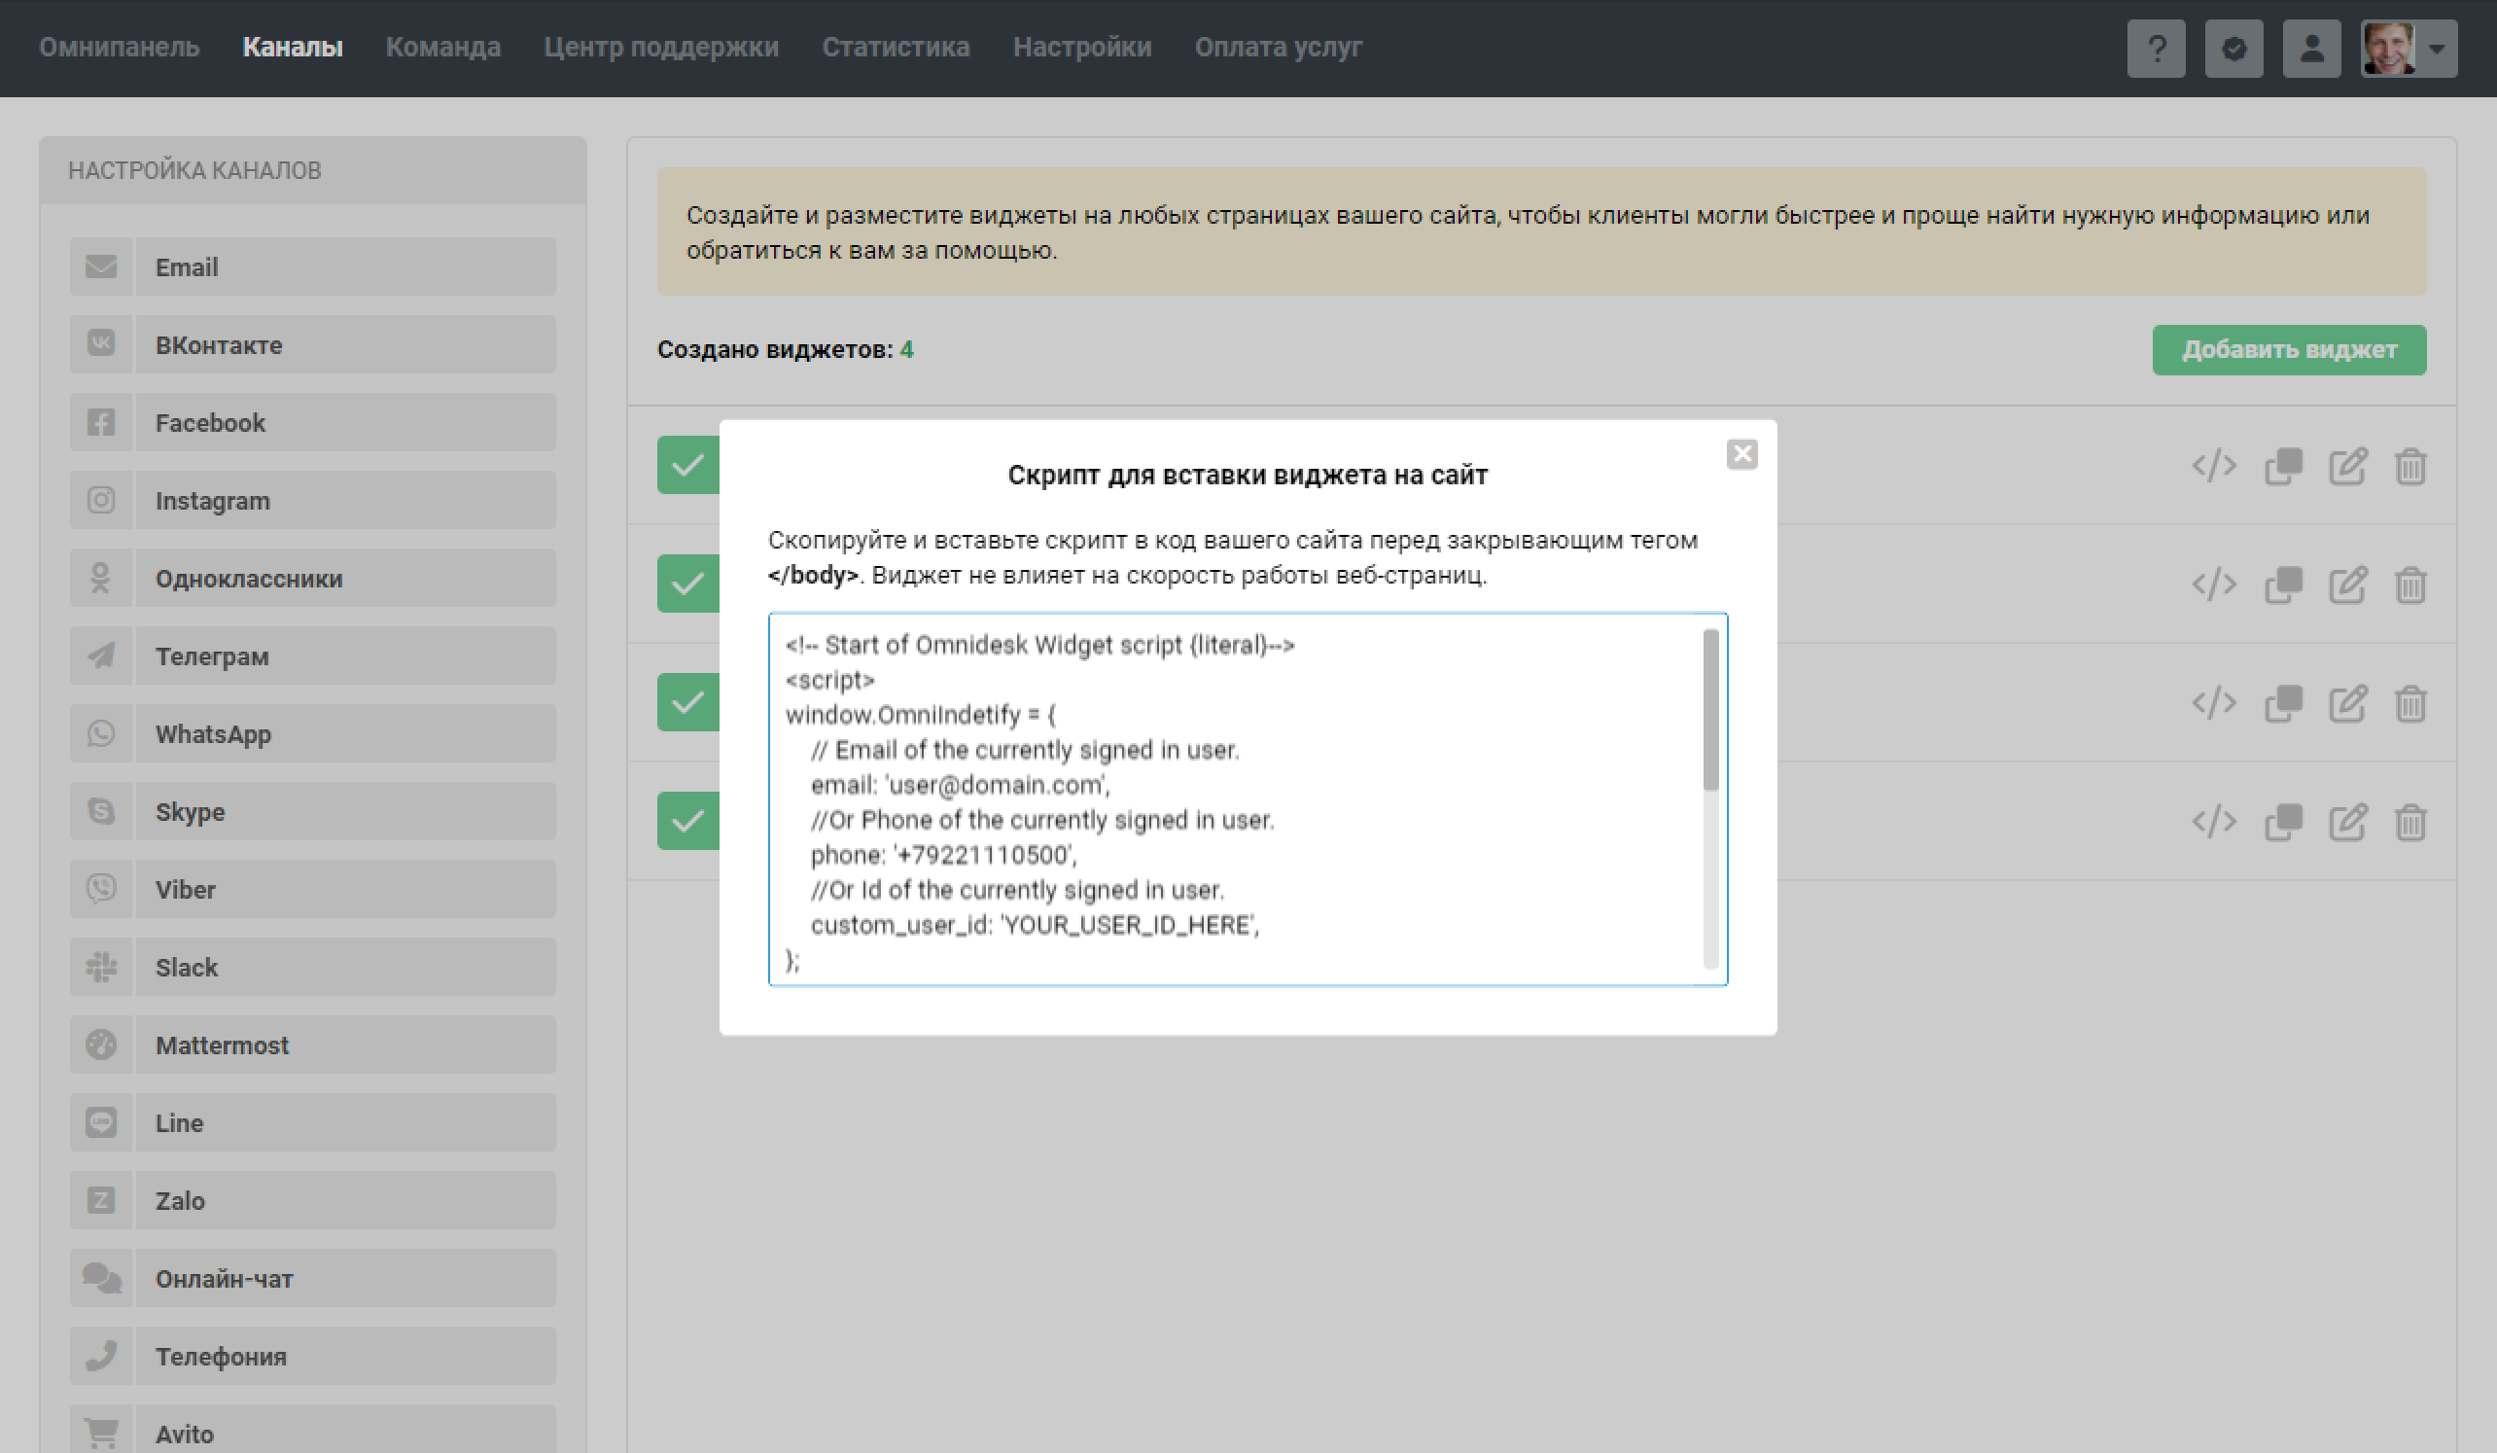Viewport: 2497px width, 1453px height.
Task: Toggle the fourth widget's active checkbox
Action: (687, 821)
